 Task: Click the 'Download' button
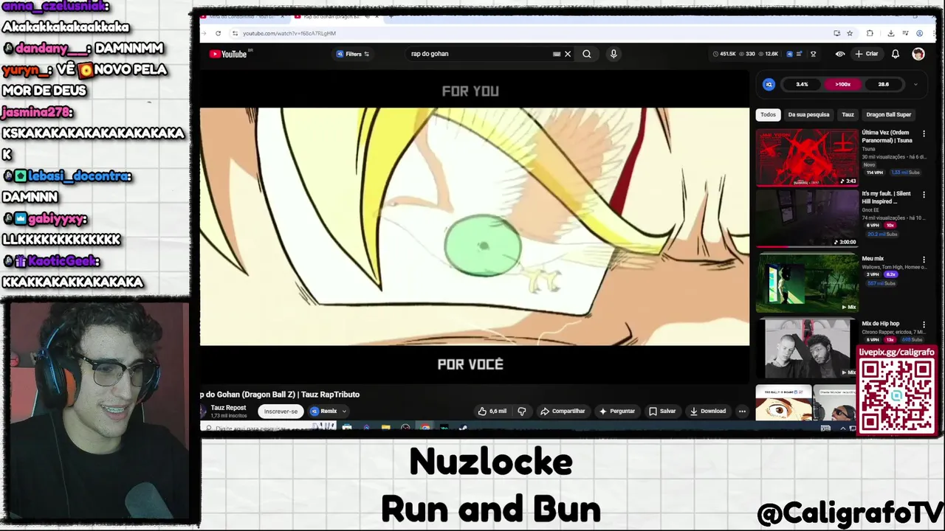coord(708,412)
